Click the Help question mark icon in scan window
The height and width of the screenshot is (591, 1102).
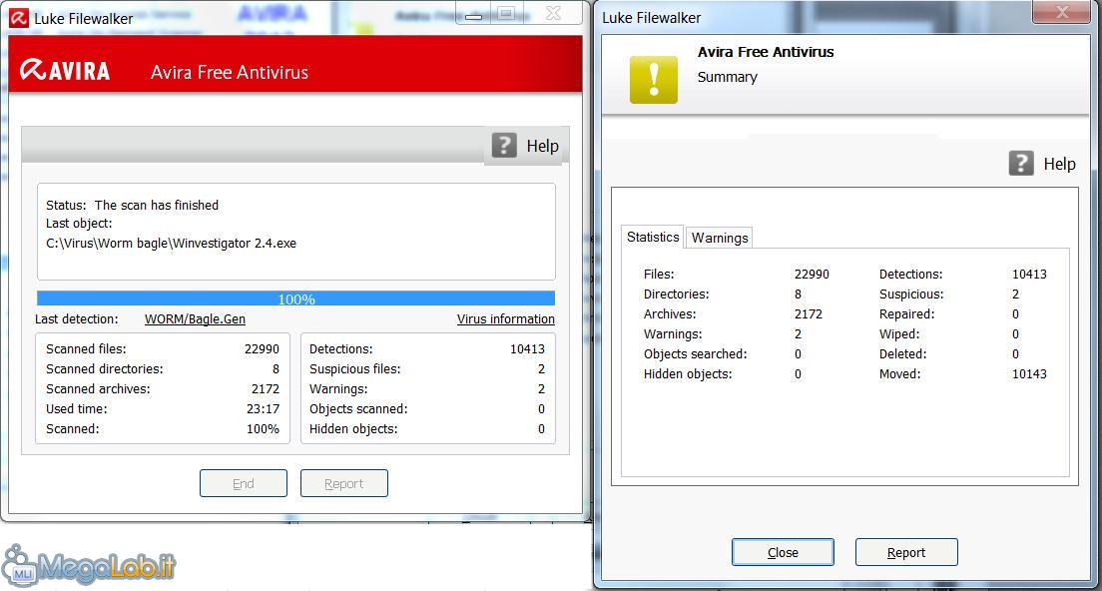[x=504, y=146]
